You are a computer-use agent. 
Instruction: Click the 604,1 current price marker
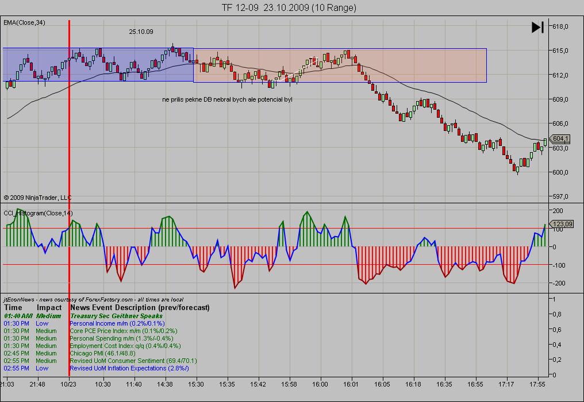(x=560, y=139)
